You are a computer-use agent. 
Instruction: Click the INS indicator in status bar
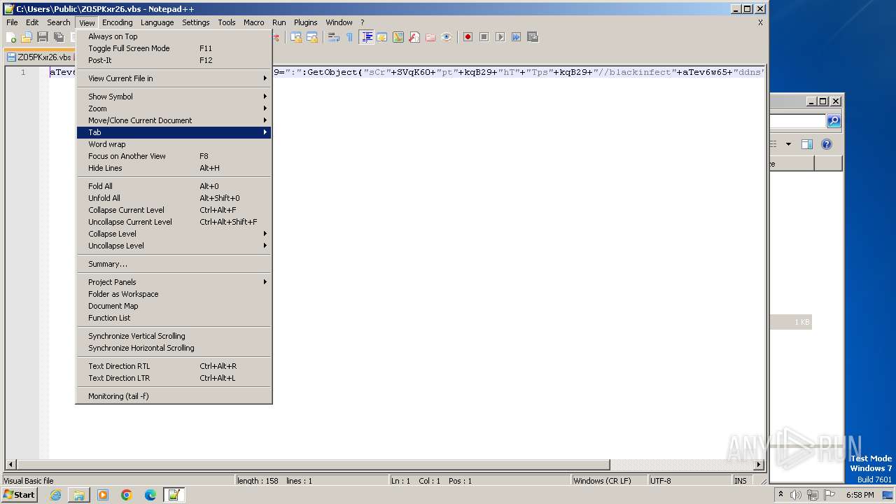point(740,481)
